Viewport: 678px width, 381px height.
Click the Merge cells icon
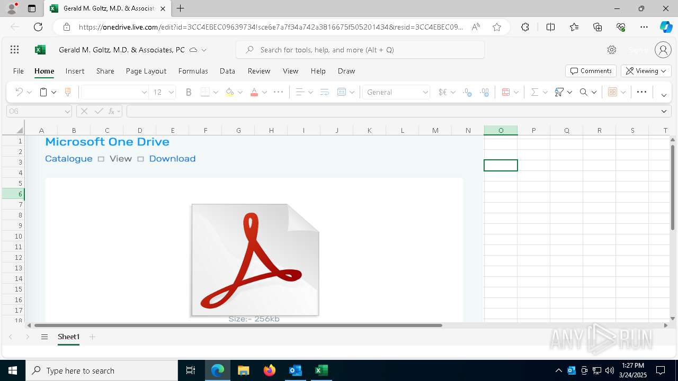[342, 92]
